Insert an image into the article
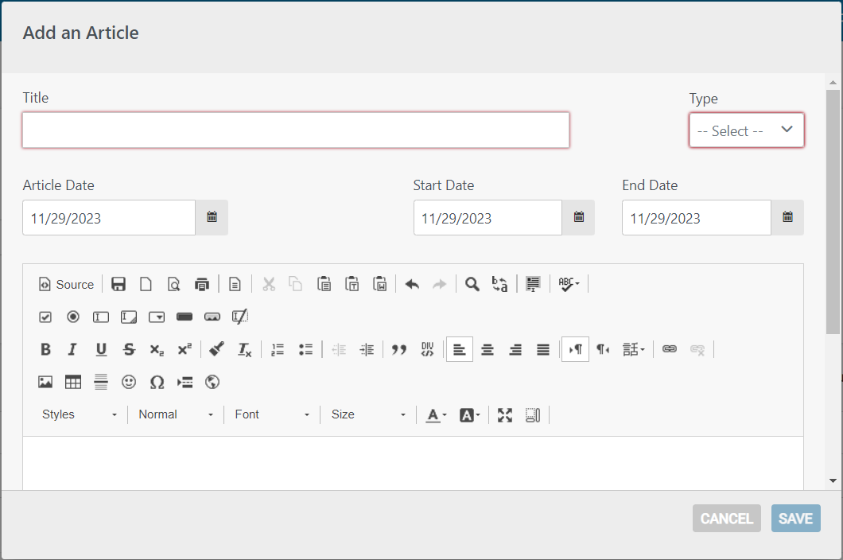The image size is (843, 560). [45, 383]
